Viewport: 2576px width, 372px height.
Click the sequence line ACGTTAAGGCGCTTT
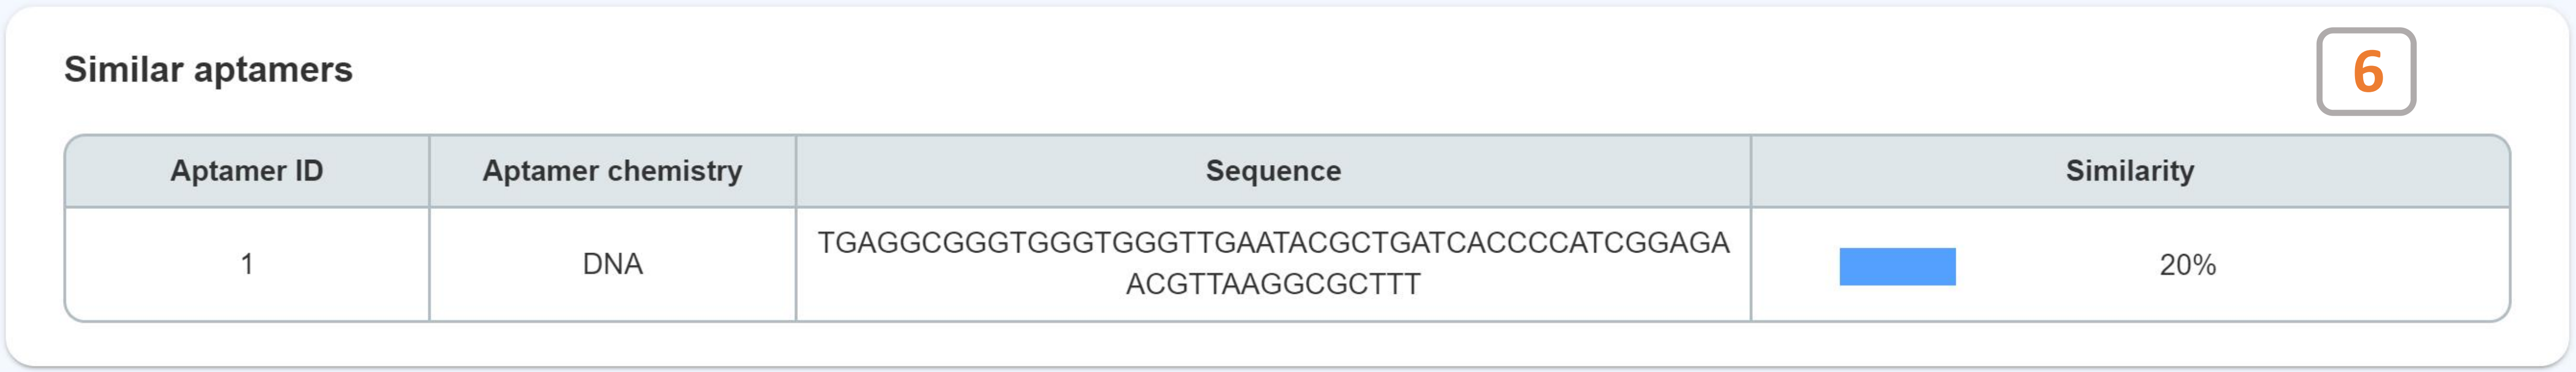point(1273,285)
